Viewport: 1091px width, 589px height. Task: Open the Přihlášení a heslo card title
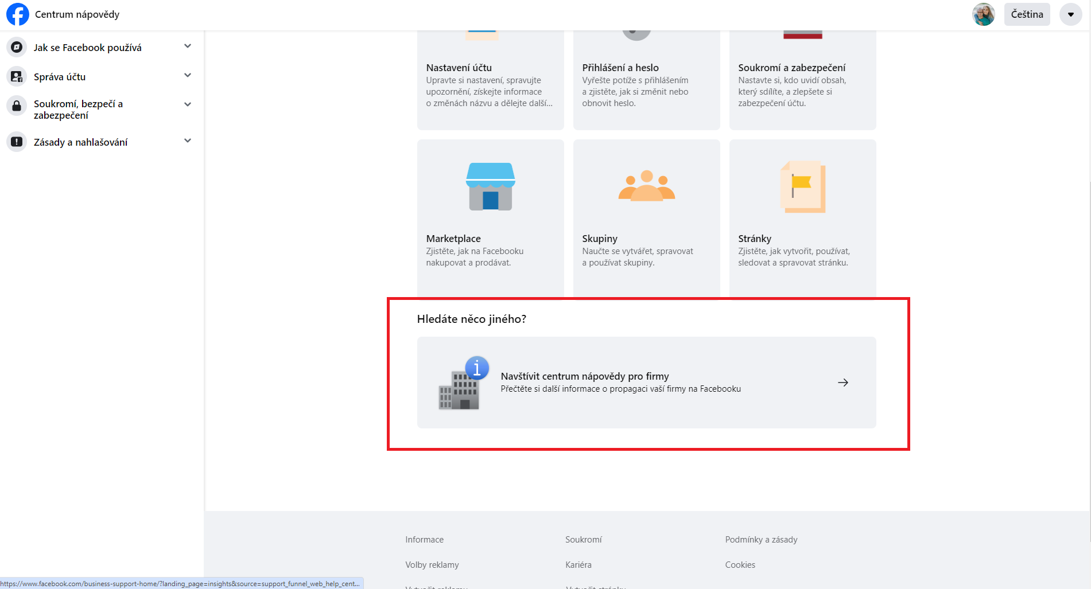[x=620, y=68]
